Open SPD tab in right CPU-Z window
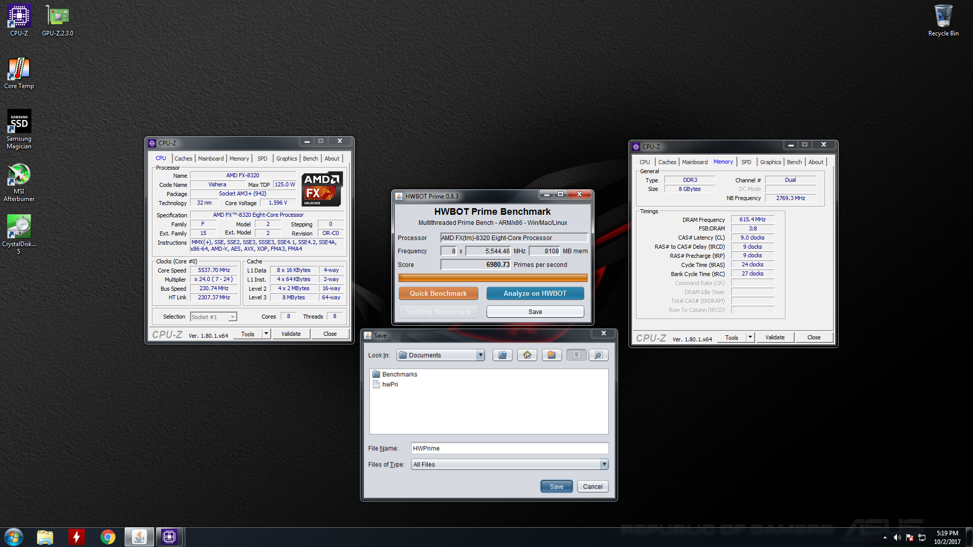The height and width of the screenshot is (547, 973). [x=746, y=162]
